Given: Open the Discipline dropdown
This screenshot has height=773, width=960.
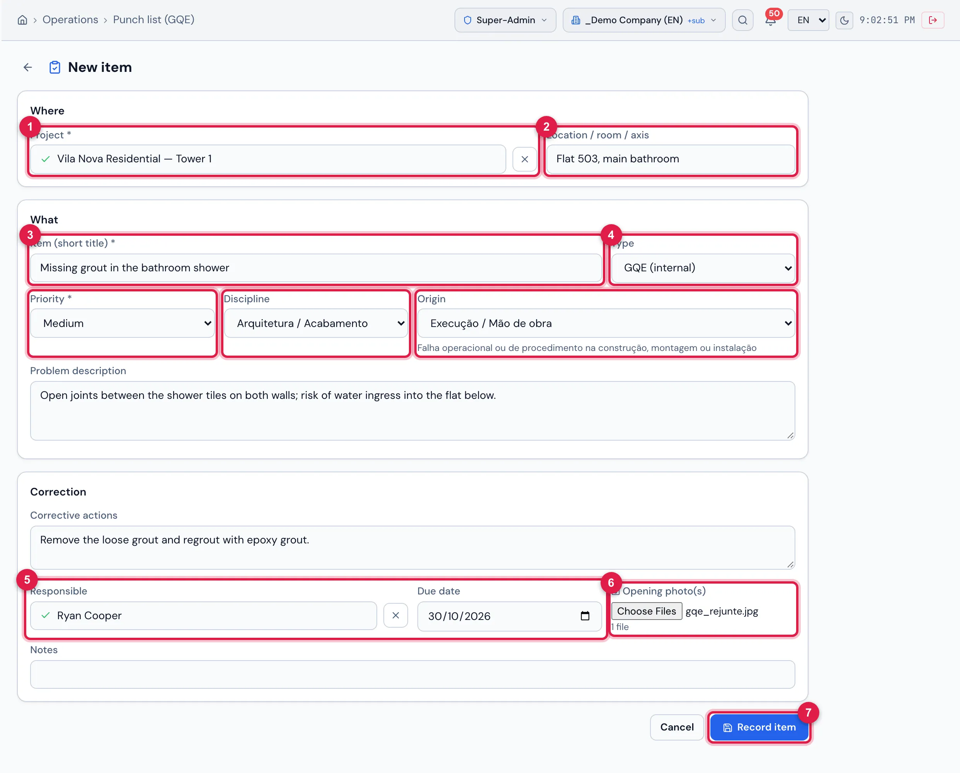Looking at the screenshot, I should [316, 323].
